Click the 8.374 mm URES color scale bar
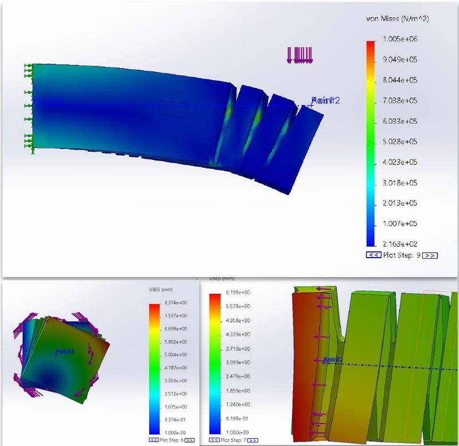The image size is (459, 446). coord(155,369)
